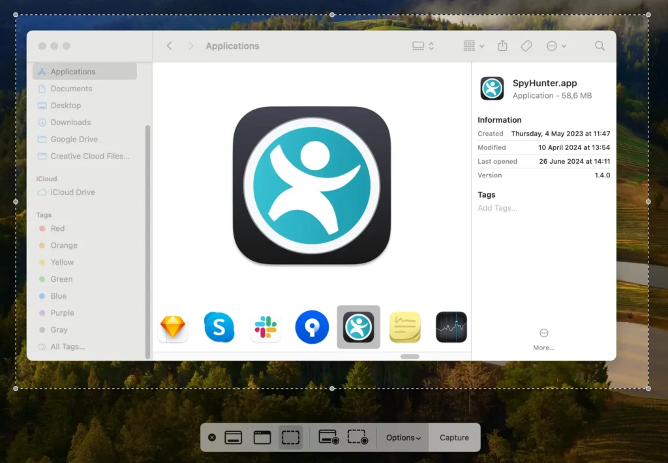
Task: Open the gallery view switcher dropdown
Action: (x=423, y=46)
